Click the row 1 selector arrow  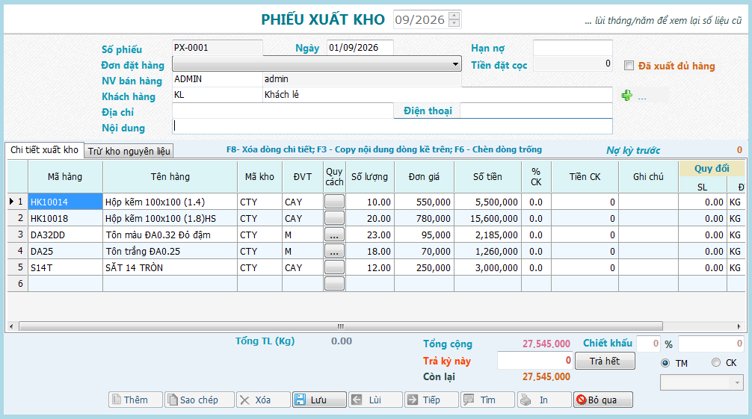point(11,202)
